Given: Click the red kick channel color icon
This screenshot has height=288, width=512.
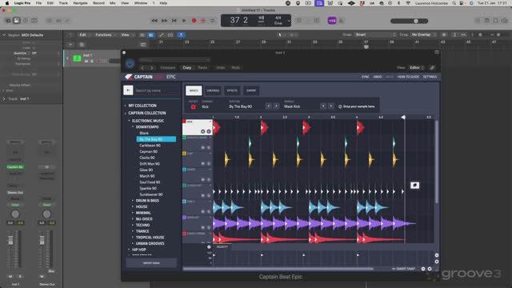Looking at the screenshot, I should point(194,106).
